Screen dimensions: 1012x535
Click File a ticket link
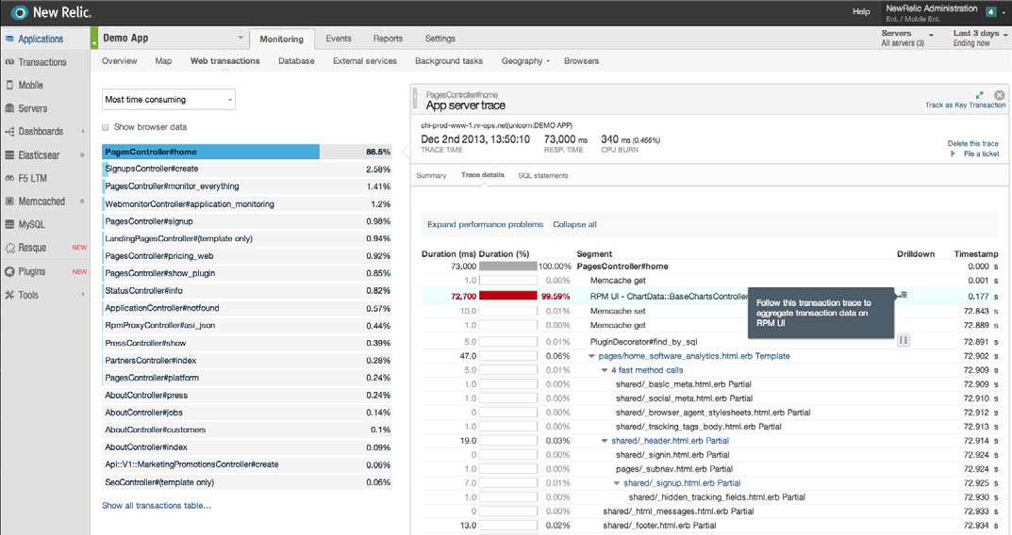[981, 154]
